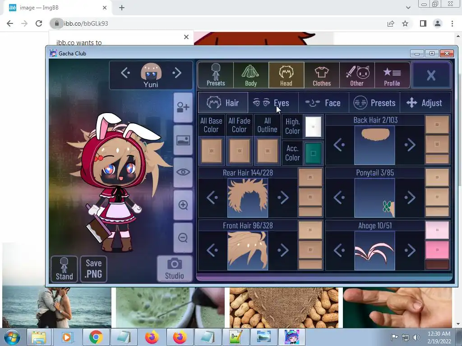This screenshot has height=346, width=462.
Task: Click Save .PNG button
Action: click(93, 269)
